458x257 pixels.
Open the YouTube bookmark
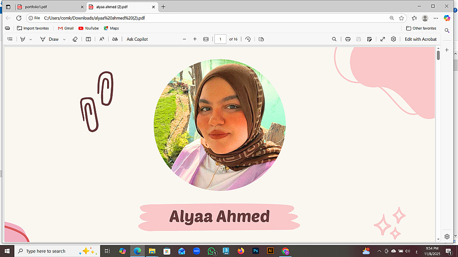(88, 28)
